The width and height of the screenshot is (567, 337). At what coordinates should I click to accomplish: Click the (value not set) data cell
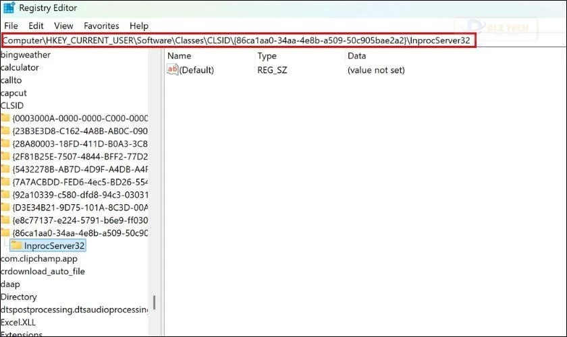click(x=376, y=70)
